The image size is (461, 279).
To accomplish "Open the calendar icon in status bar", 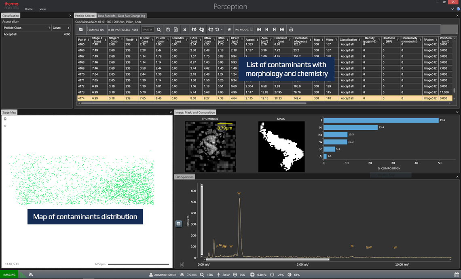I will click(457, 275).
